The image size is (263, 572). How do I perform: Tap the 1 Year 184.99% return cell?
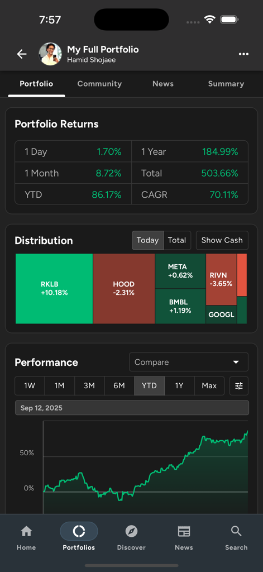[190, 151]
